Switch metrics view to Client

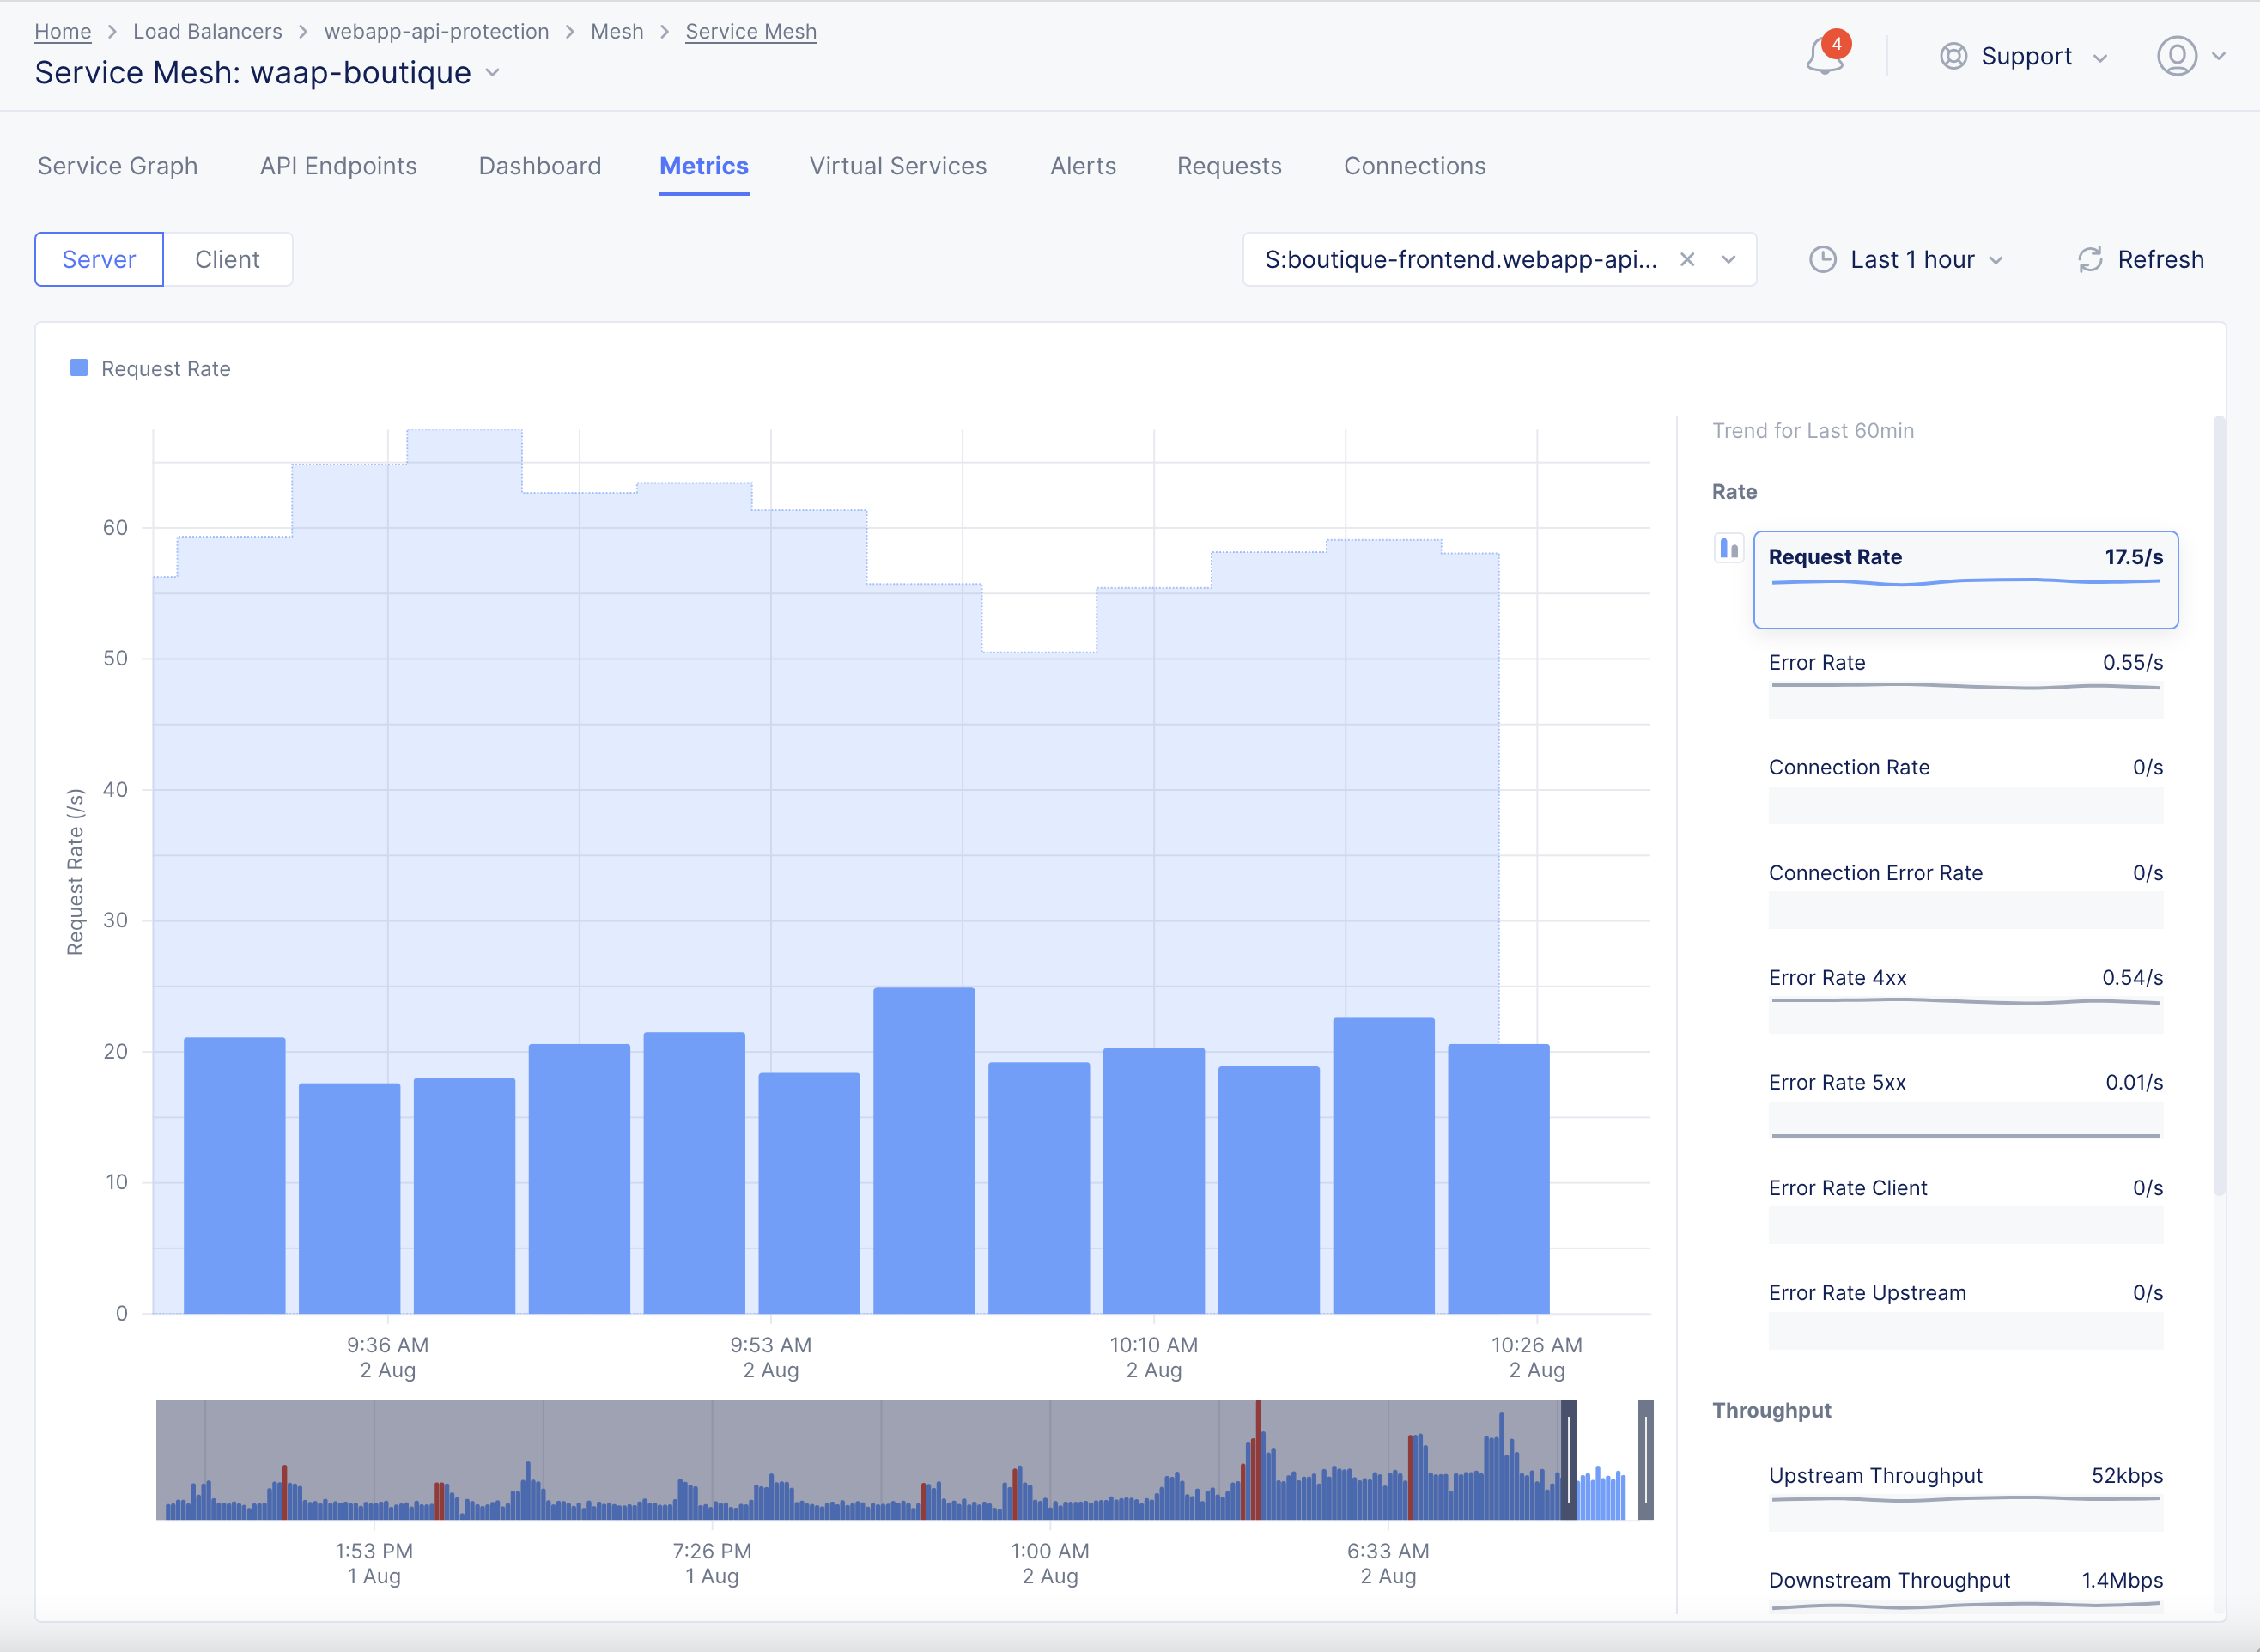pos(228,259)
